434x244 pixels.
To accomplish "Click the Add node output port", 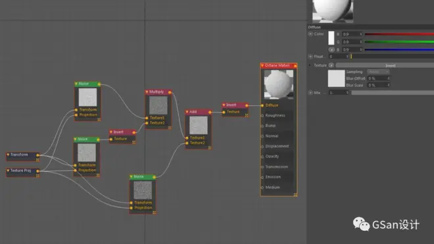I will 210,112.
